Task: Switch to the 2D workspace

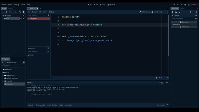Action: coord(90,5)
